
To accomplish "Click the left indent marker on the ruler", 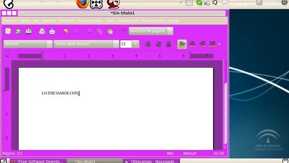I will pos(42,56).
